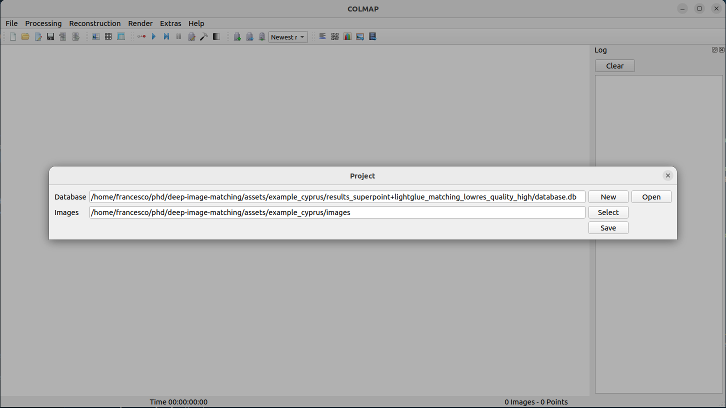Show the log via the text-lines icon

coord(322,36)
